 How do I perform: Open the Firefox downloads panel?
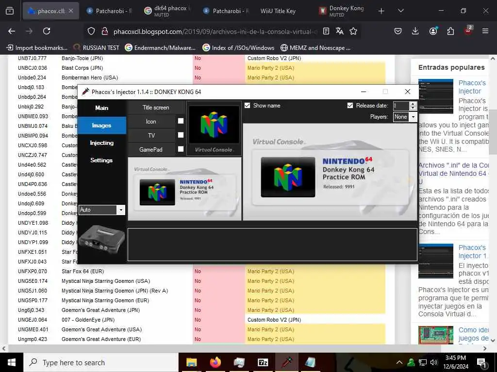pos(415,31)
